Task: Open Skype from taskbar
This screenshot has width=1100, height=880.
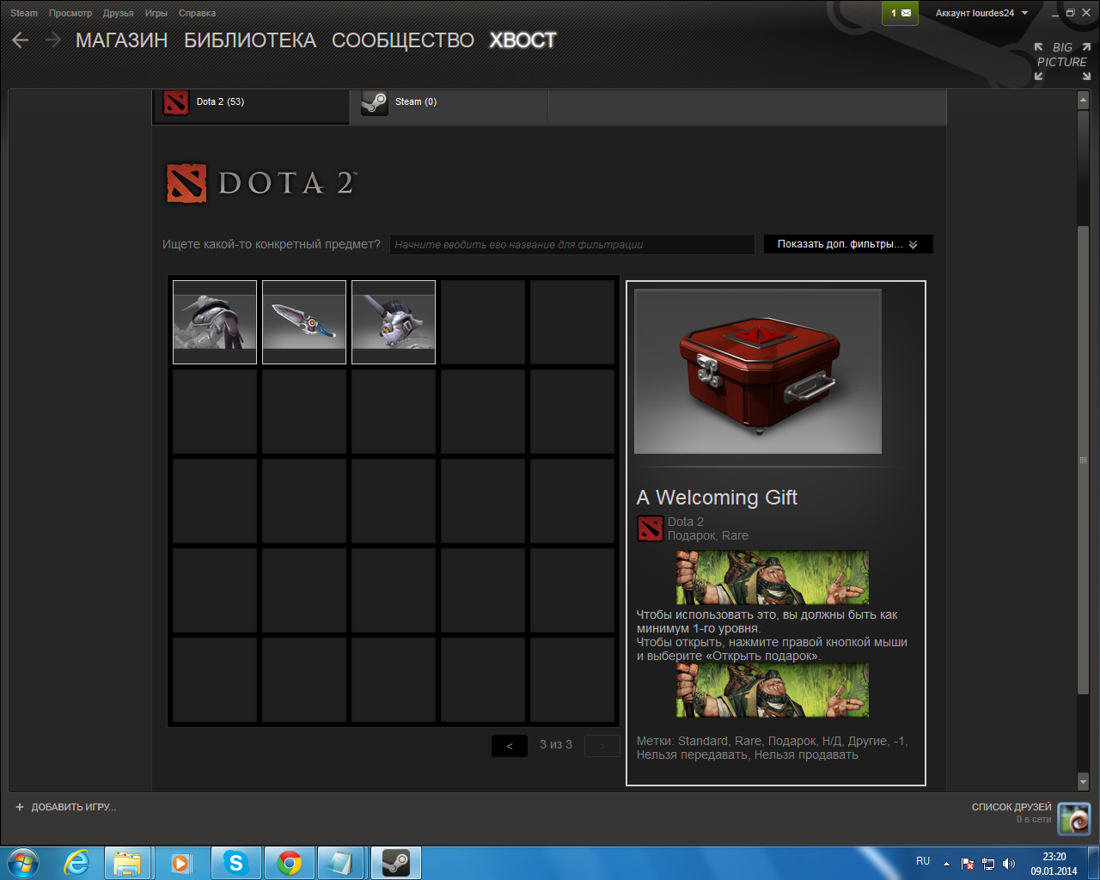Action: (235, 863)
